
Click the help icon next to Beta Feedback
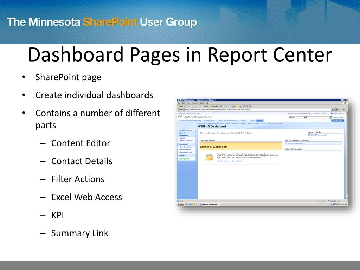pyautogui.click(x=332, y=113)
